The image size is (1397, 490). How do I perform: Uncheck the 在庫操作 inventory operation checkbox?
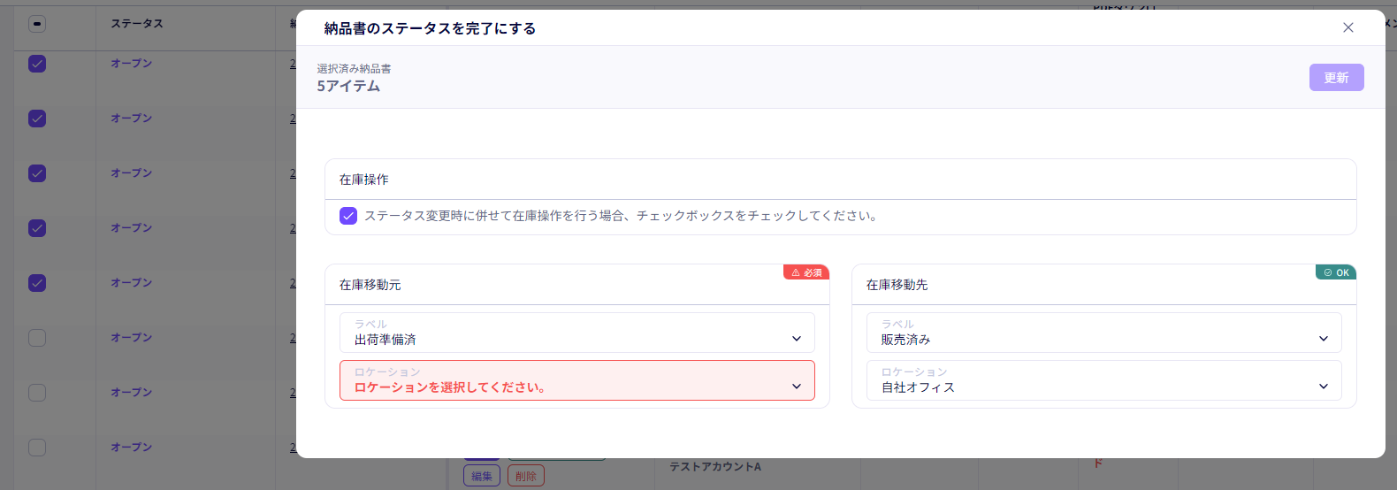pos(348,216)
